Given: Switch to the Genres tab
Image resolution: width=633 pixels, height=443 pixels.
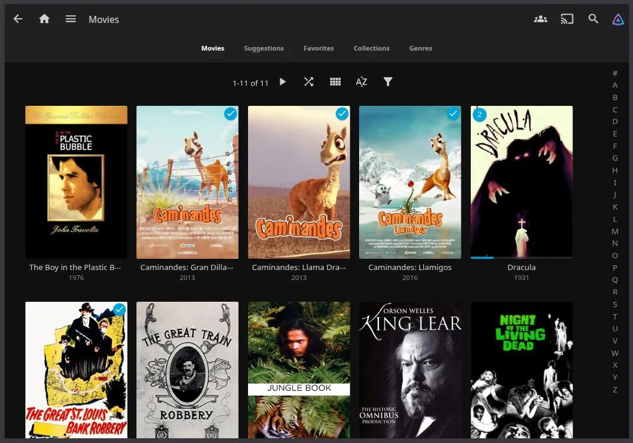Looking at the screenshot, I should pos(421,48).
